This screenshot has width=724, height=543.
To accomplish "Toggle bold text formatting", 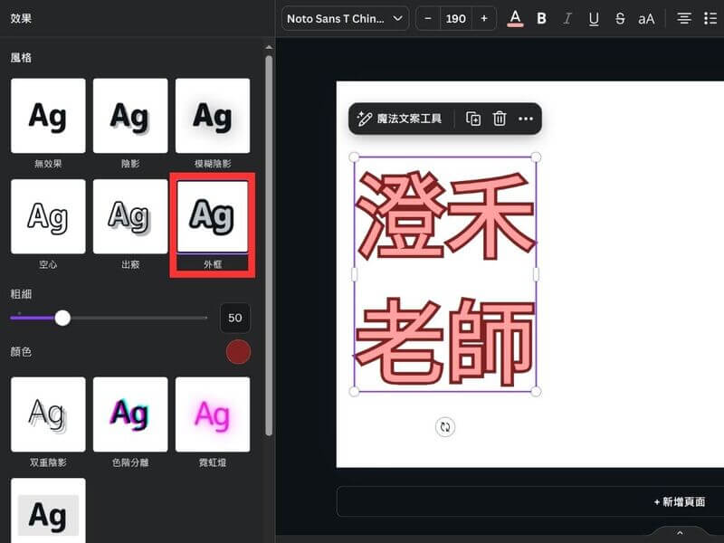I will click(x=541, y=18).
